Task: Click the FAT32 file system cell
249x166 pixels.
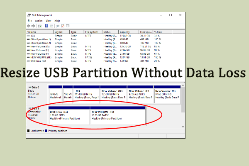Action: (x=89, y=57)
